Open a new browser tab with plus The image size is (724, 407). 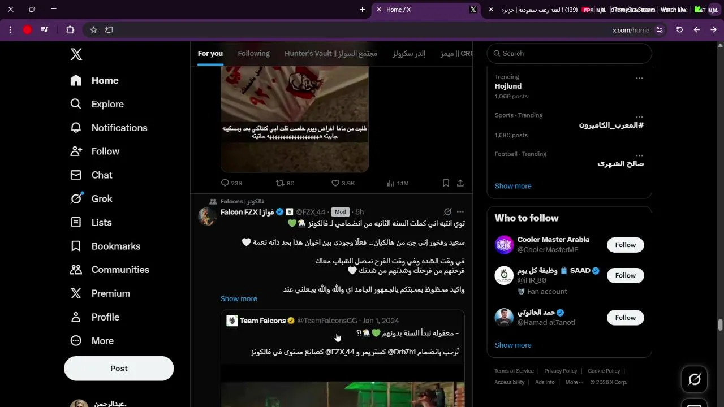point(363,10)
